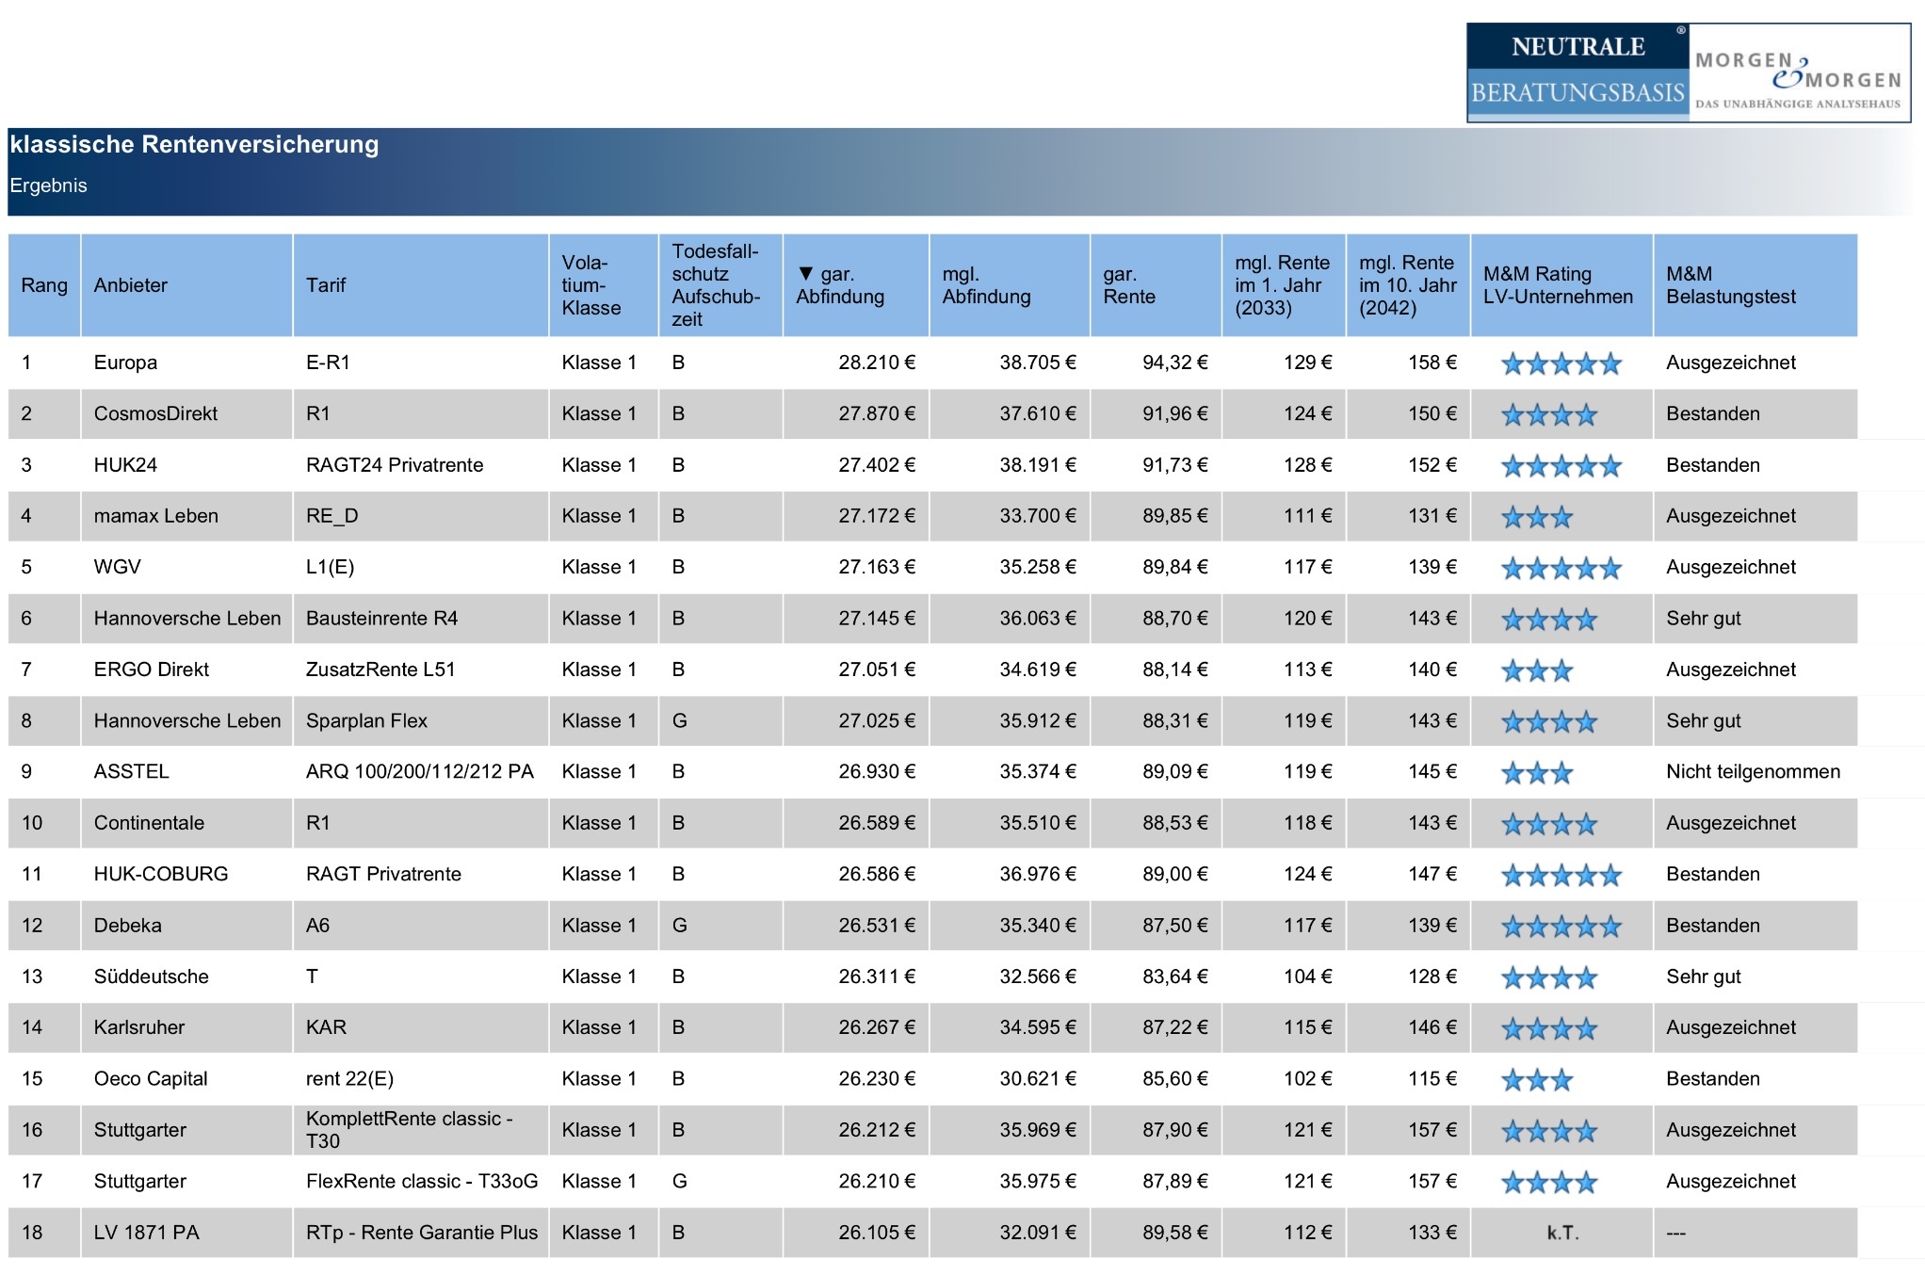This screenshot has height=1275, width=1925.
Task: Click tariff Sparplan Flex
Action: click(366, 720)
